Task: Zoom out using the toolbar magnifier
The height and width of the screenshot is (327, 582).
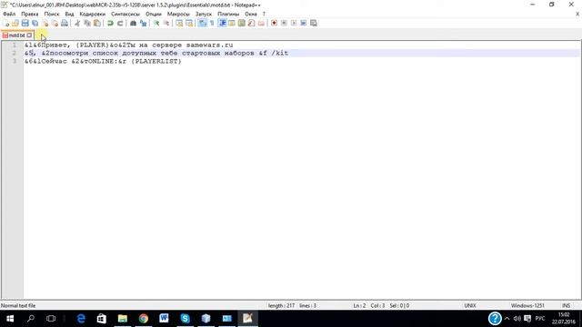Action: (166, 23)
